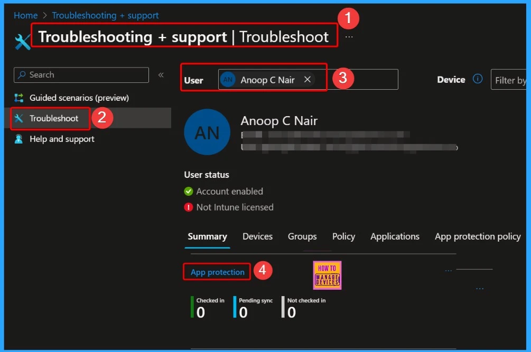Open the App protection link
The image size is (531, 352).
217,272
